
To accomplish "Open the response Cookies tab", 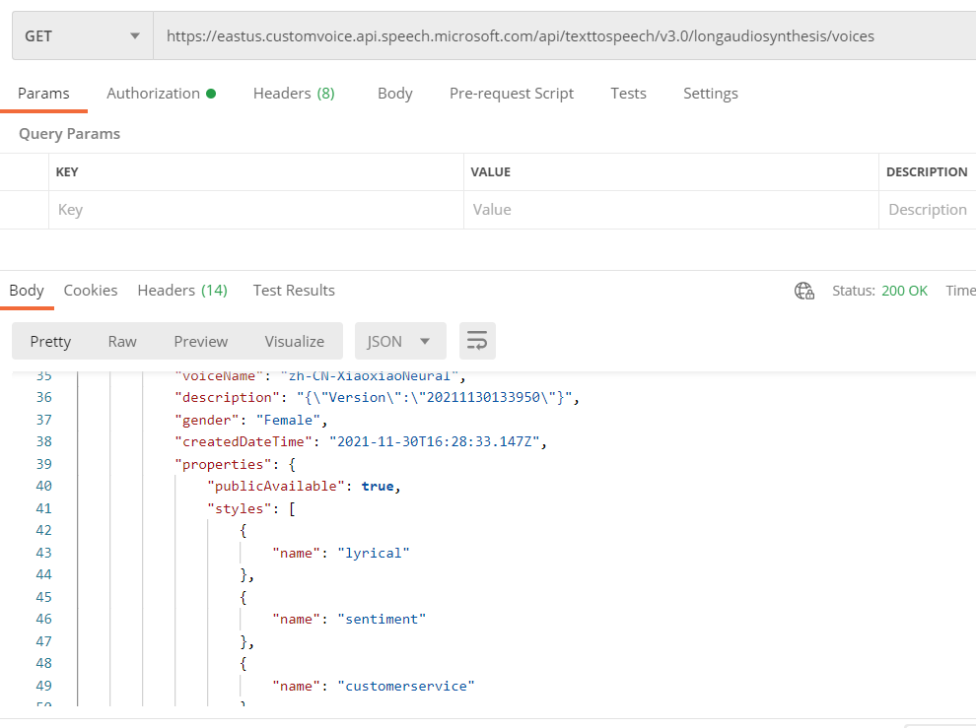I will [x=91, y=291].
